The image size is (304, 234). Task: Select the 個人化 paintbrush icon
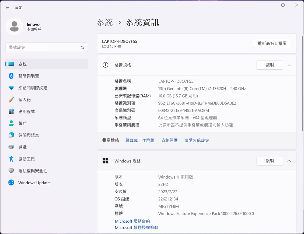pyautogui.click(x=11, y=100)
